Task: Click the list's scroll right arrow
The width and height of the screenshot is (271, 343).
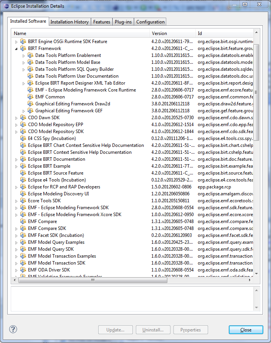Action: coord(250,280)
